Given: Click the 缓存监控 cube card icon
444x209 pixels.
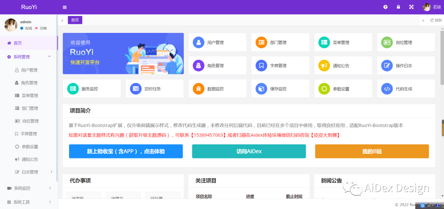Looking at the screenshot, I should point(261,88).
